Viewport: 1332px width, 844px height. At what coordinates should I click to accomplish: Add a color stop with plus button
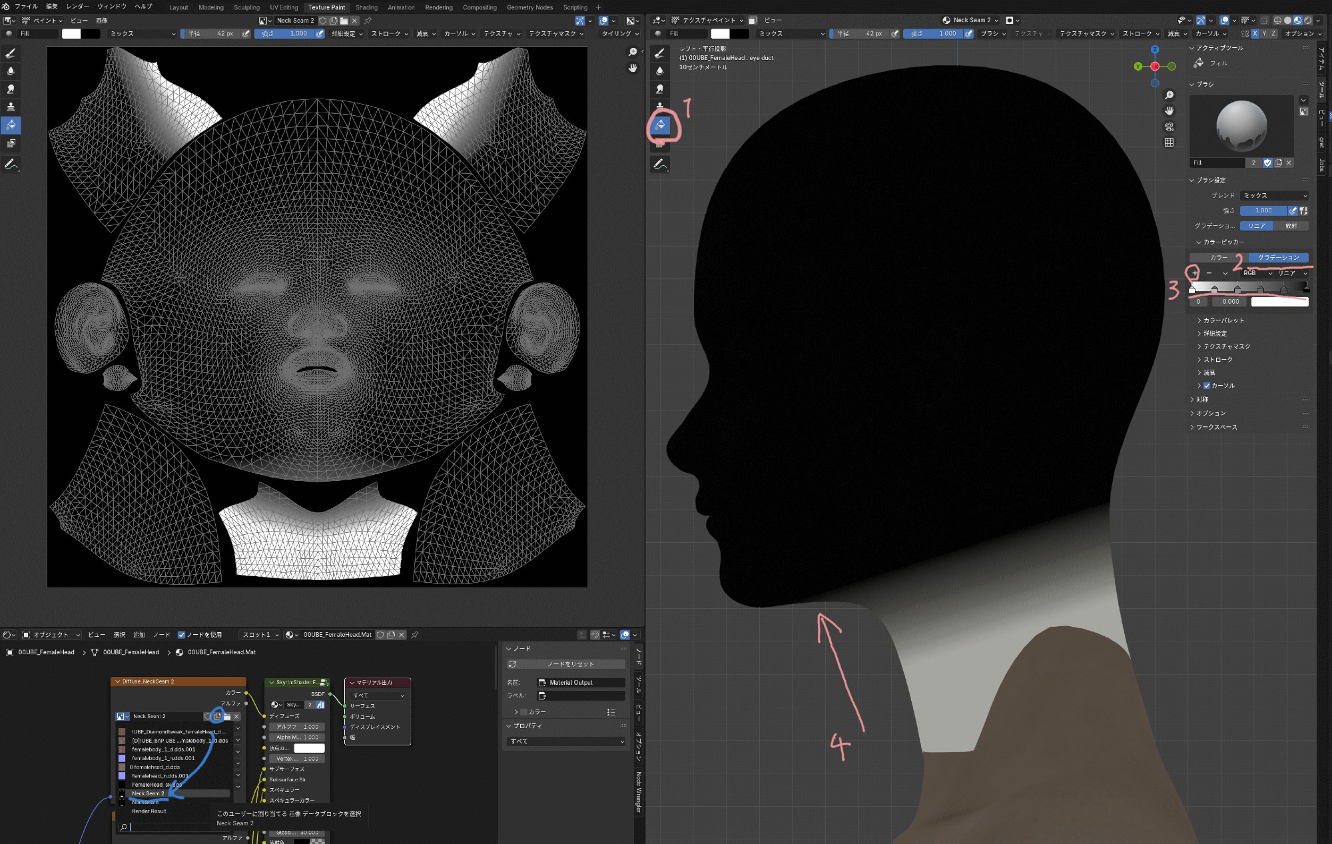pos(1194,273)
